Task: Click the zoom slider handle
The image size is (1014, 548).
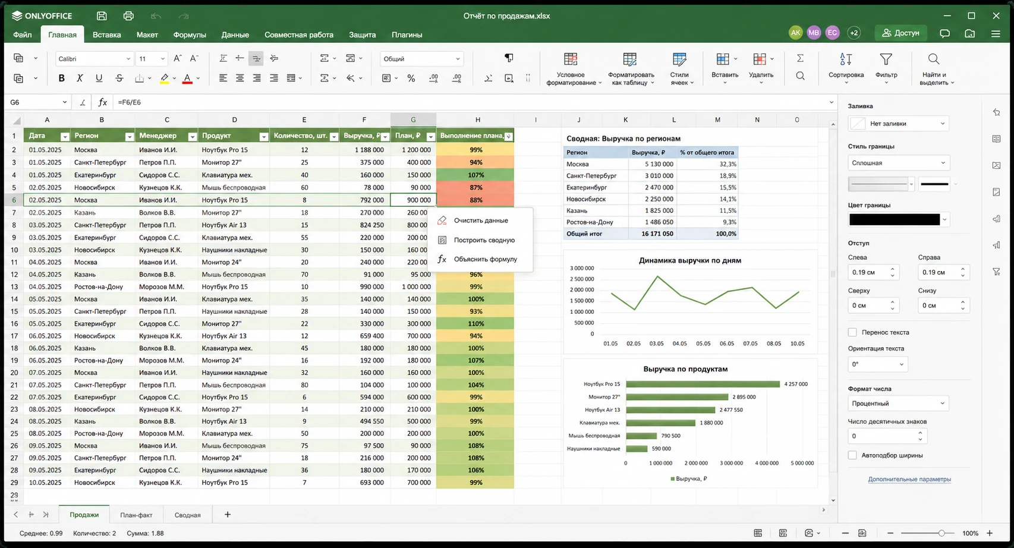Action: 941,534
